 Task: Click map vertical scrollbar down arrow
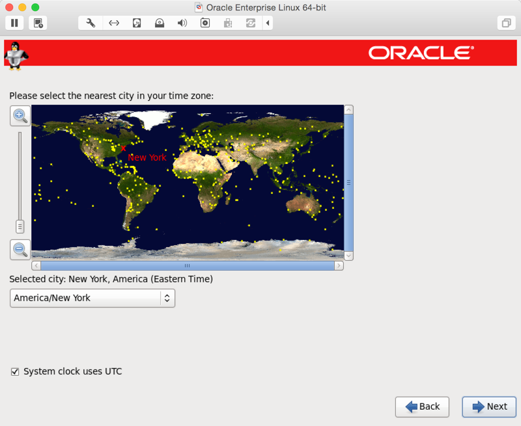[348, 256]
